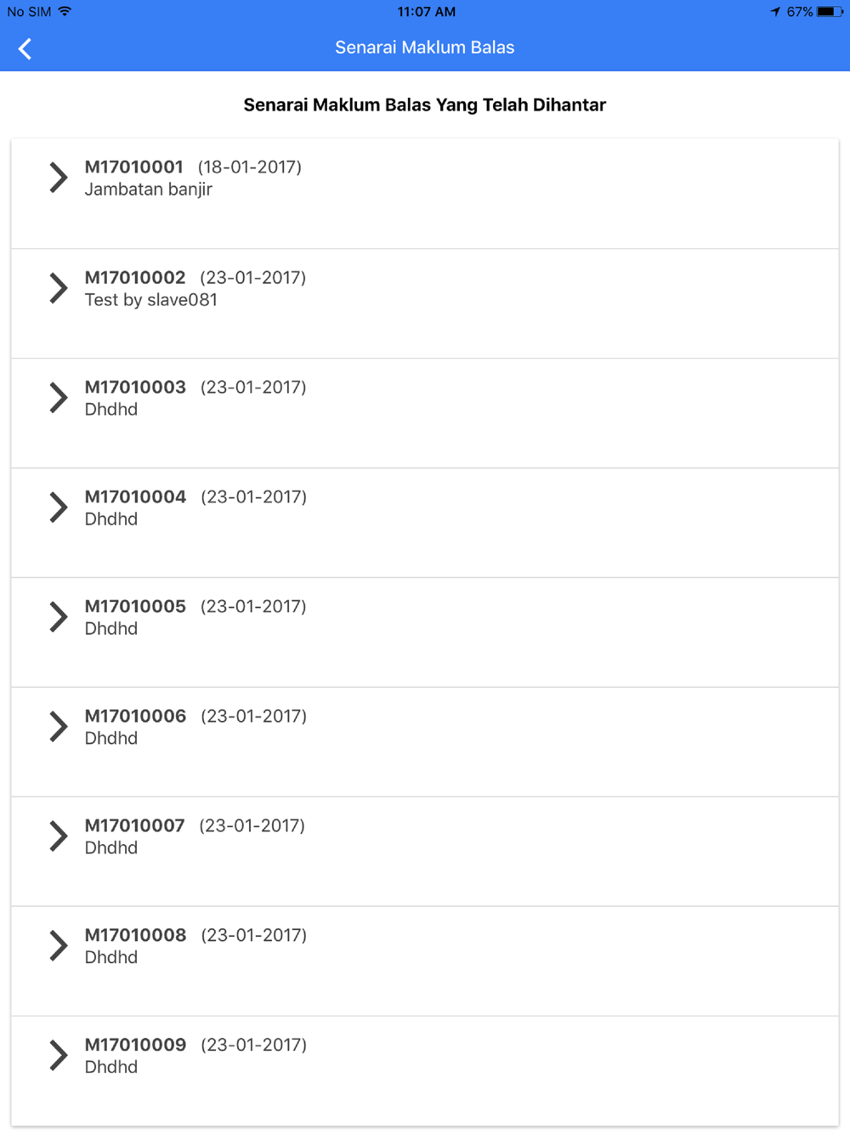The width and height of the screenshot is (850, 1134).
Task: Expand entry M17010009 chevron
Action: coord(58,1056)
